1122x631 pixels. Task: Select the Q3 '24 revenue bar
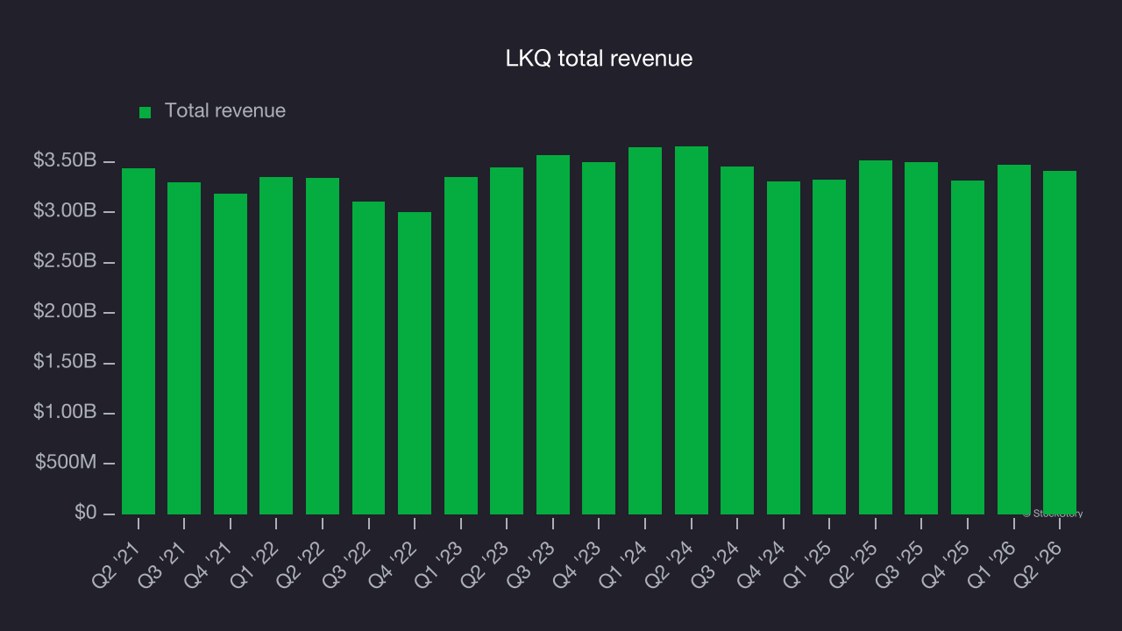[737, 340]
